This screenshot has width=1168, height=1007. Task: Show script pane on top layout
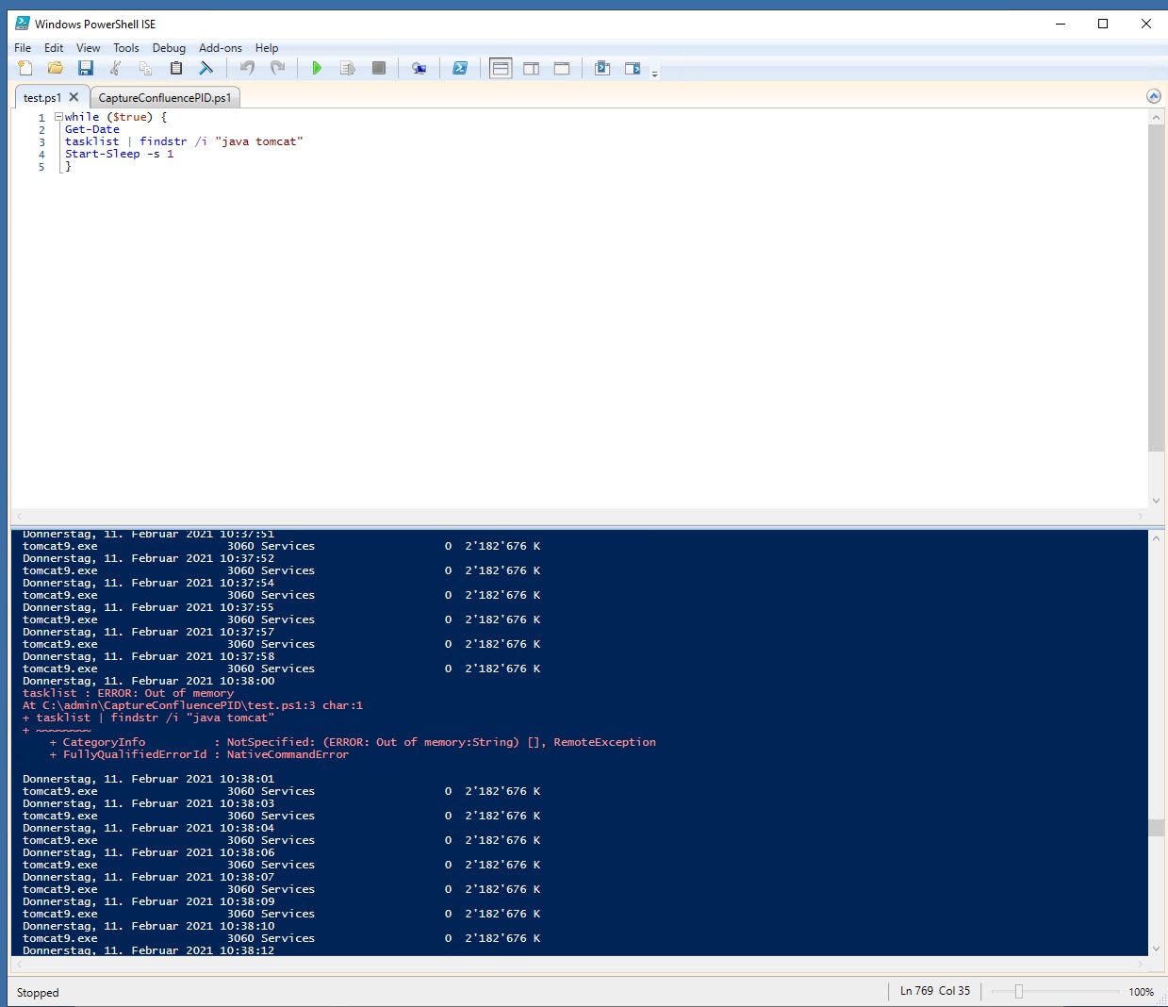coord(502,68)
